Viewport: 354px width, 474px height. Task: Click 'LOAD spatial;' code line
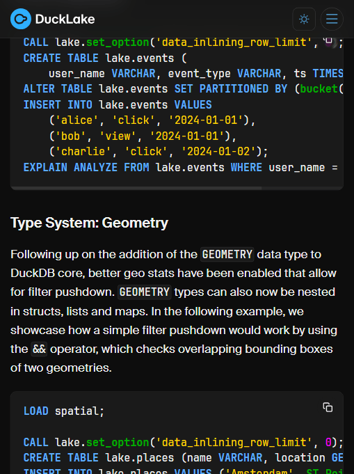click(64, 411)
